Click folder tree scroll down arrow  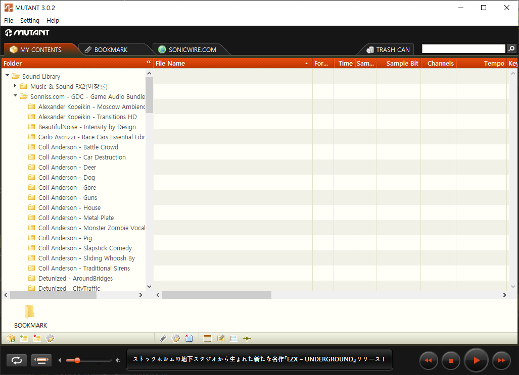click(149, 287)
